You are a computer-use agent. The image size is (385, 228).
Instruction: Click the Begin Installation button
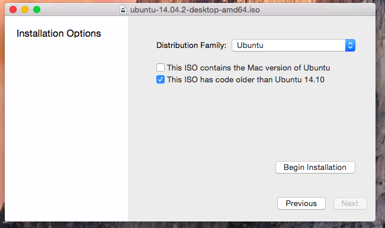[x=315, y=168]
